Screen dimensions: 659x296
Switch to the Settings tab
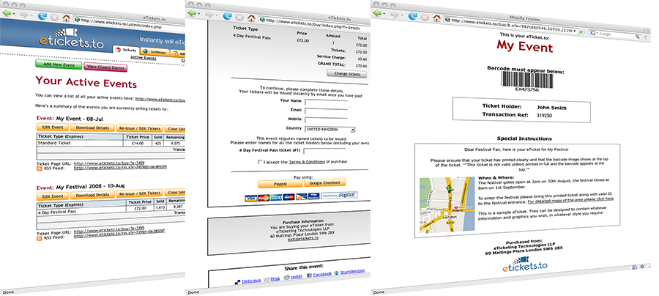[155, 52]
